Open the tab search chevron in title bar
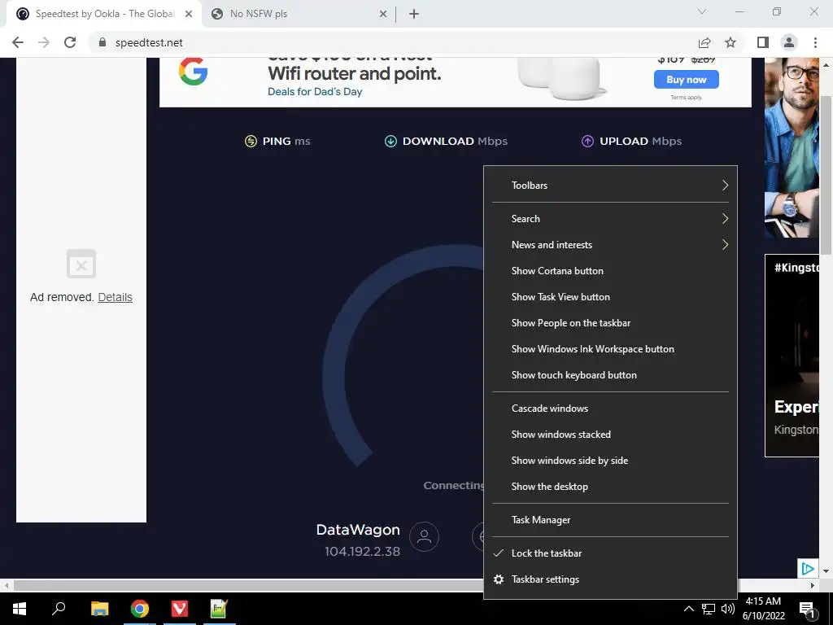The width and height of the screenshot is (833, 625). [x=702, y=11]
